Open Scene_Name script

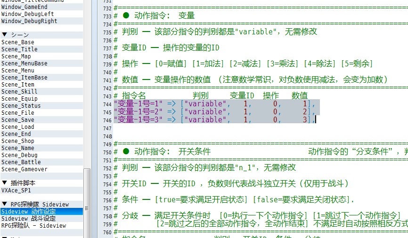point(41,148)
